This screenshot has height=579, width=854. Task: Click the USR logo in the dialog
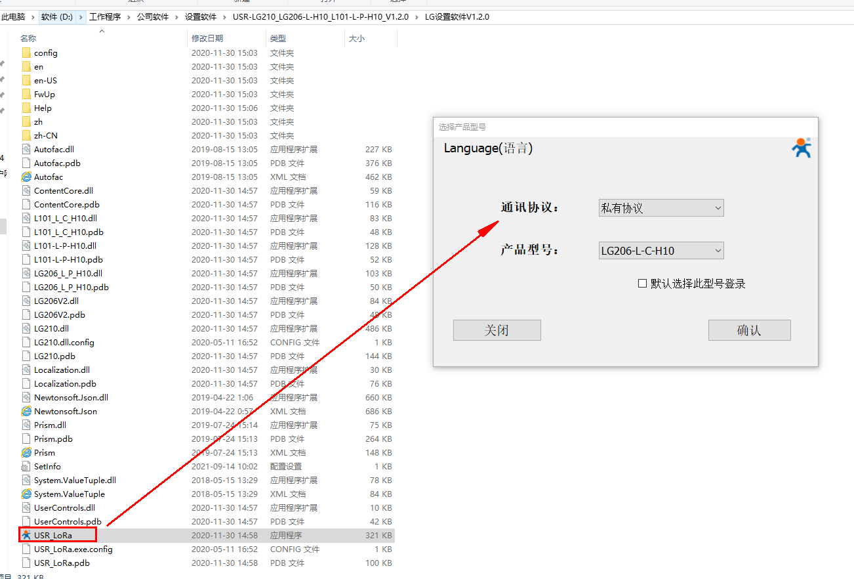801,148
